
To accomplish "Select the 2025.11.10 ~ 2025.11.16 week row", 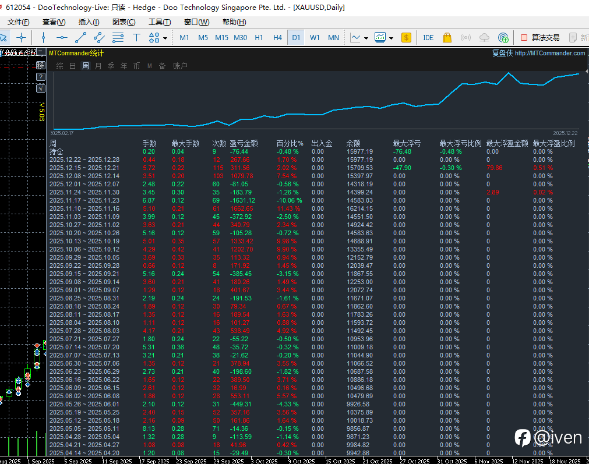I will click(84, 208).
